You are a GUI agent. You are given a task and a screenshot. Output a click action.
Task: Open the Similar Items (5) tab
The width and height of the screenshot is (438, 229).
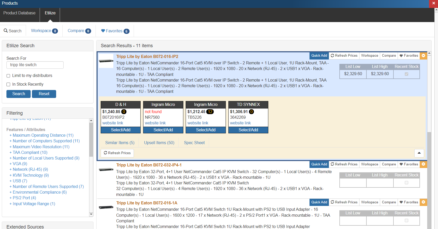point(120,143)
